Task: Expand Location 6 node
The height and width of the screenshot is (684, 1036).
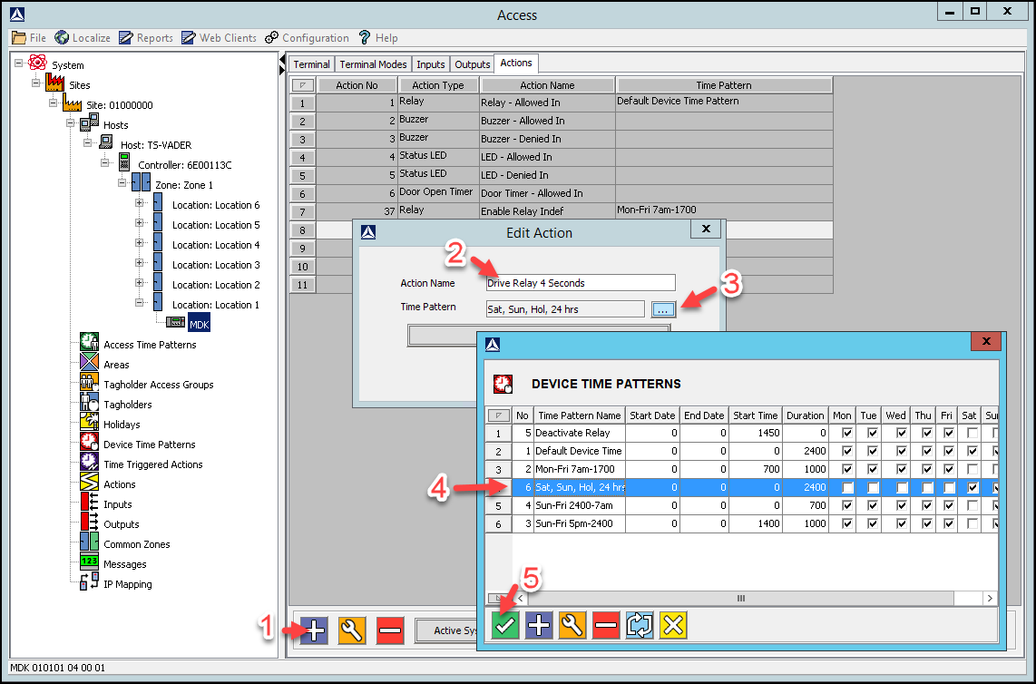Action: (x=140, y=203)
